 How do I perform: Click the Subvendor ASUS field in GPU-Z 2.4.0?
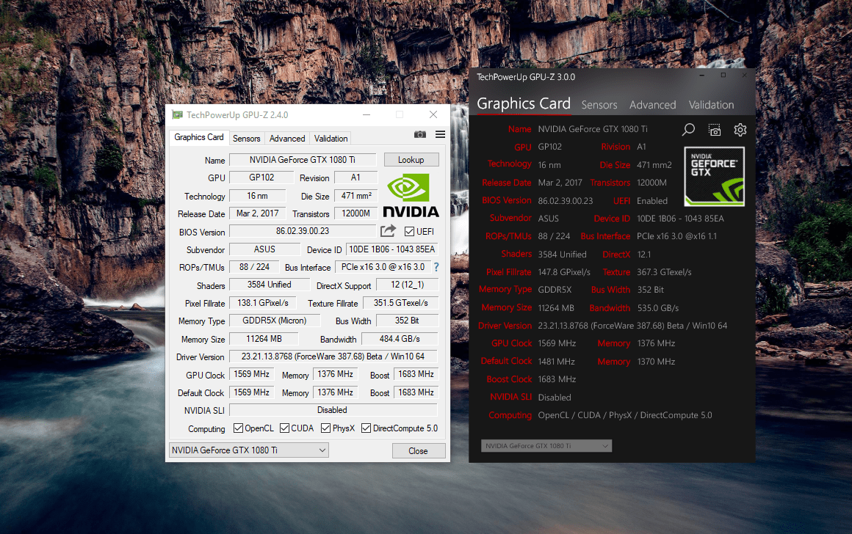pos(264,249)
